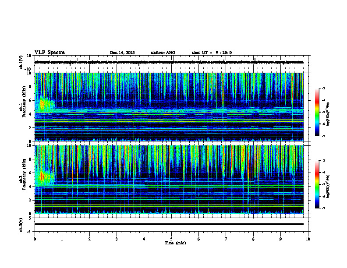Image resolution: width=347 pixels, height=268 pixels.
Task: Click the ch.1 spectrogram colorbar
Action: 317,112
